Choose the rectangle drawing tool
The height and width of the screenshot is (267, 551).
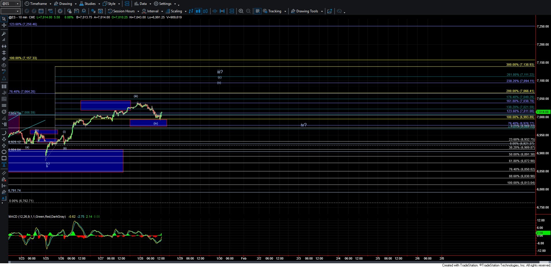(x=4, y=158)
